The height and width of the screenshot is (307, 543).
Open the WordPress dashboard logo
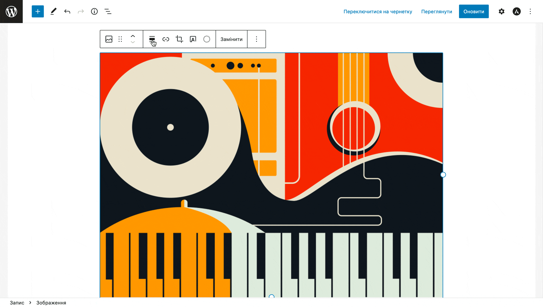[11, 11]
